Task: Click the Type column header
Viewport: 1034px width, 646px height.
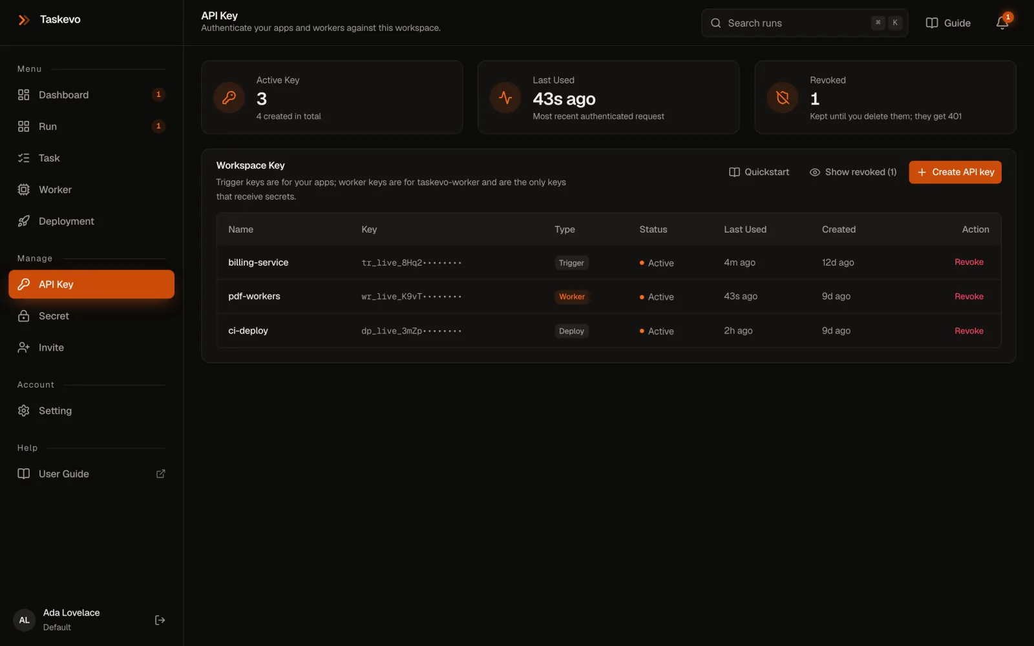Action: pyautogui.click(x=565, y=229)
